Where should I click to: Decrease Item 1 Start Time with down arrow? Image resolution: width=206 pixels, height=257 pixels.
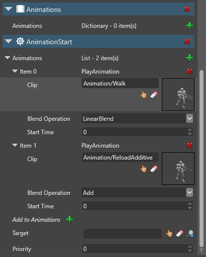pyautogui.click(x=190, y=208)
